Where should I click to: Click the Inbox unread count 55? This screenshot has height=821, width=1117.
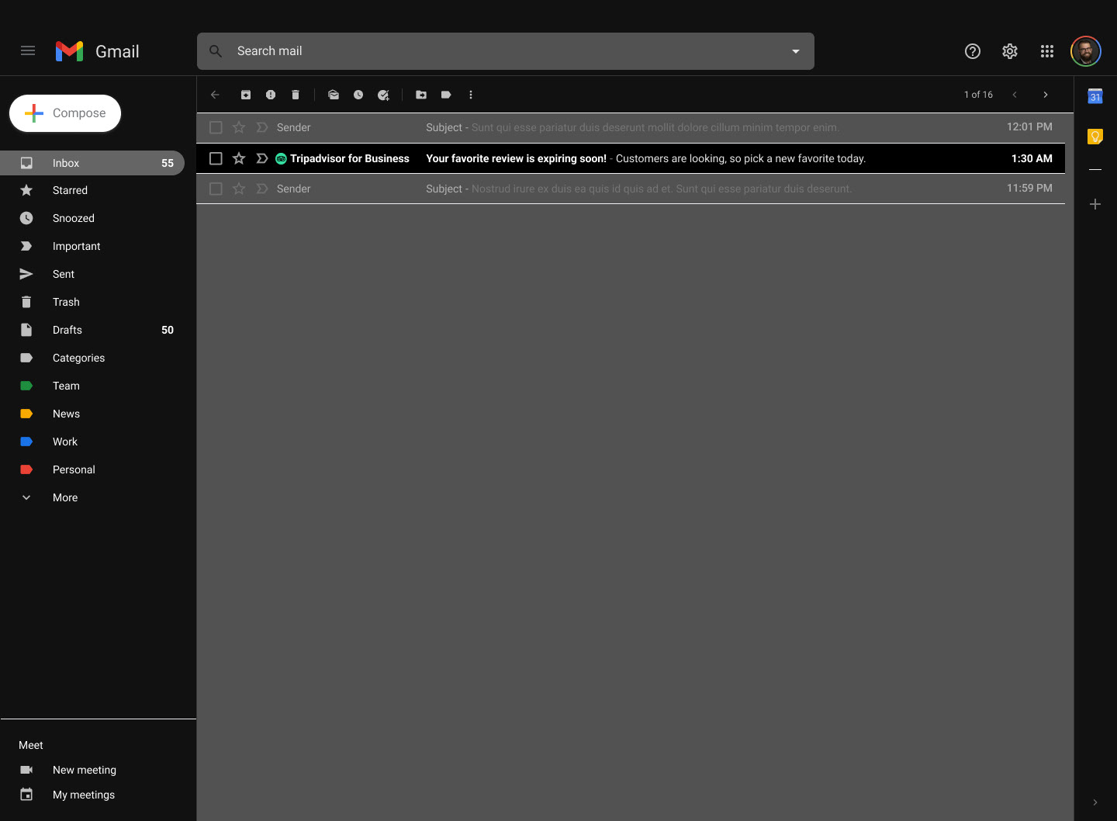click(168, 163)
